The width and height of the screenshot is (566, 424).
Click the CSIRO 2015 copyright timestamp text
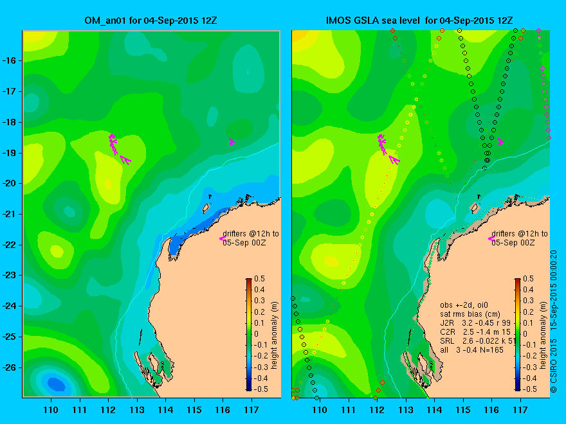pos(554,322)
